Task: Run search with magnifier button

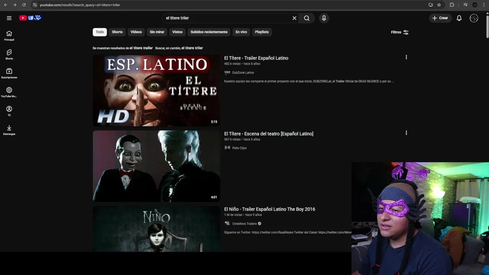Action: click(x=307, y=18)
